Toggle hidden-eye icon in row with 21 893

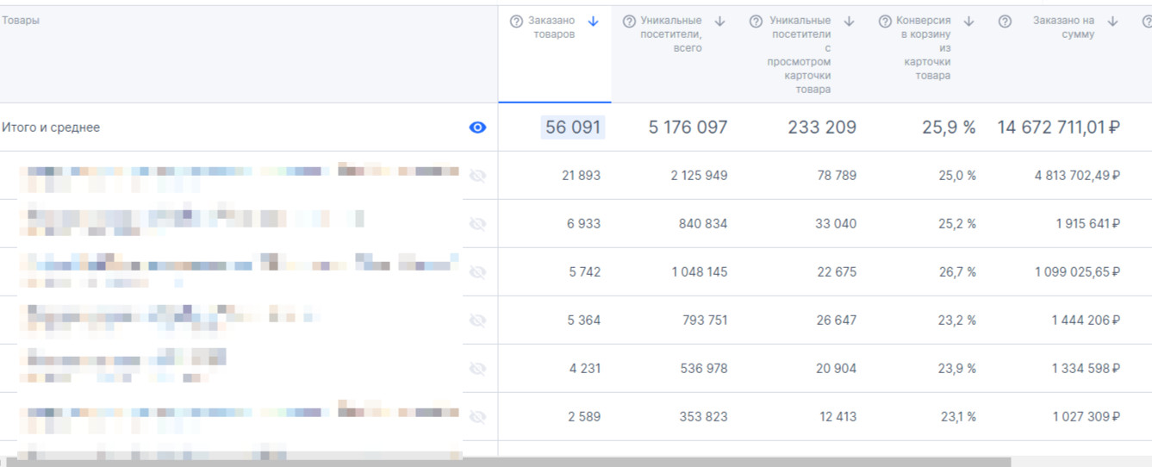[477, 176]
